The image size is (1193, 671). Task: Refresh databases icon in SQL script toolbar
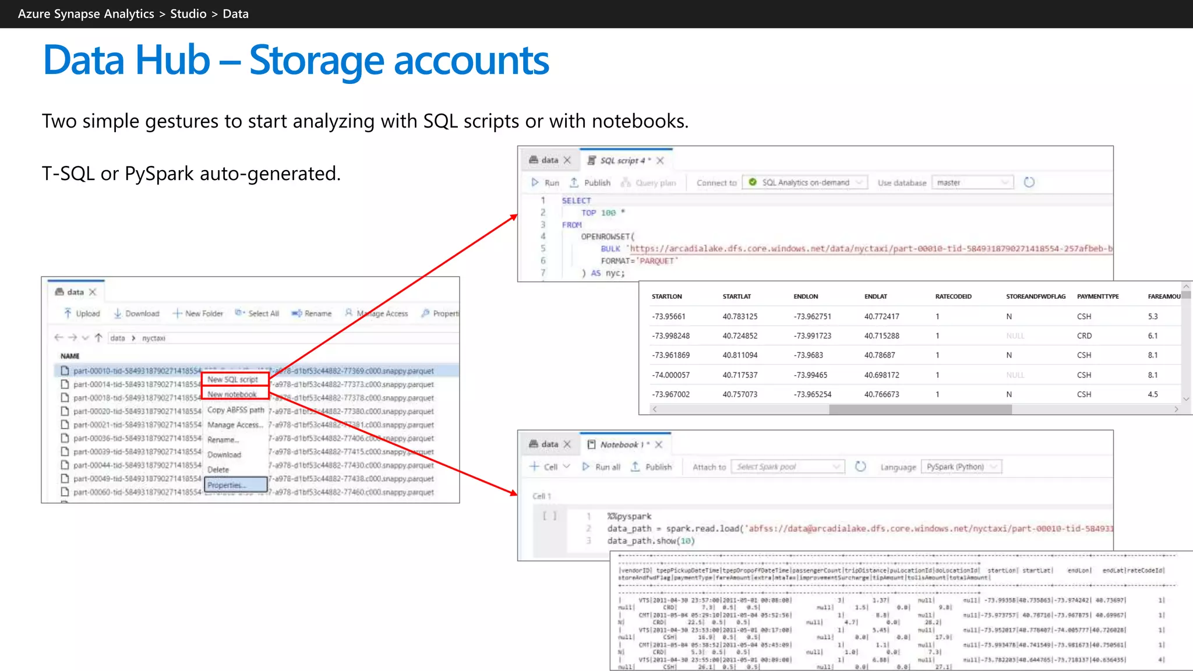pyautogui.click(x=1029, y=182)
